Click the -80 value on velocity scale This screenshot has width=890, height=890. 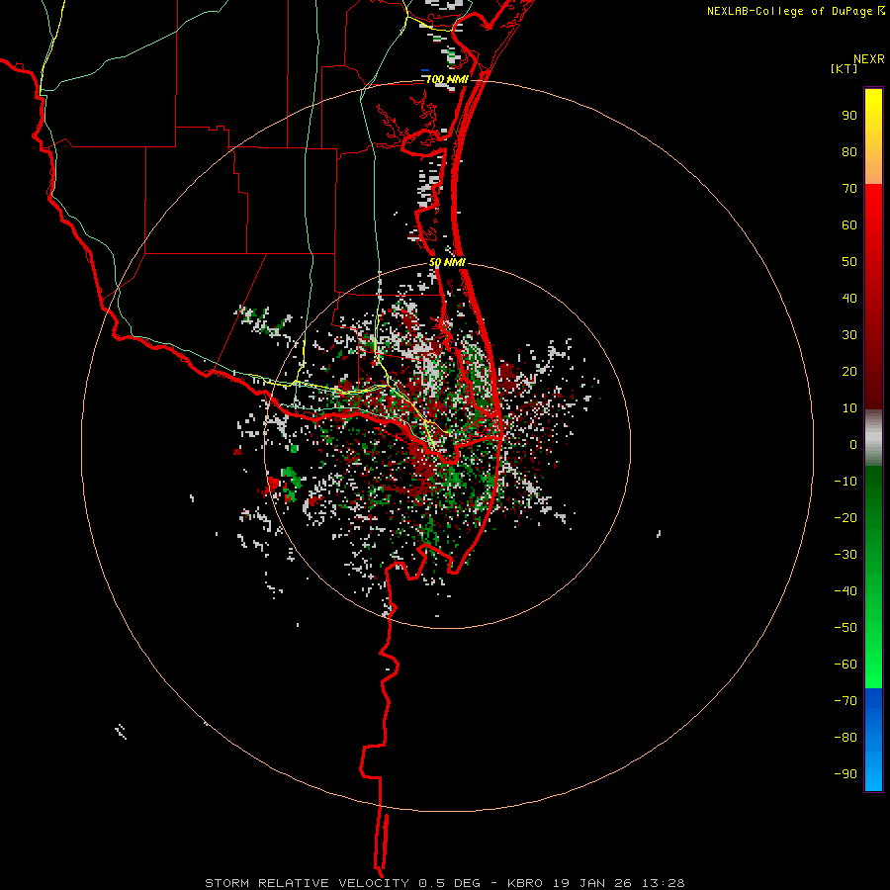845,738
